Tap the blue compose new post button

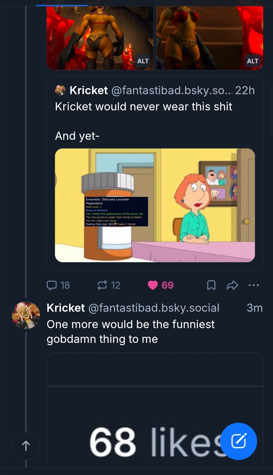(238, 441)
